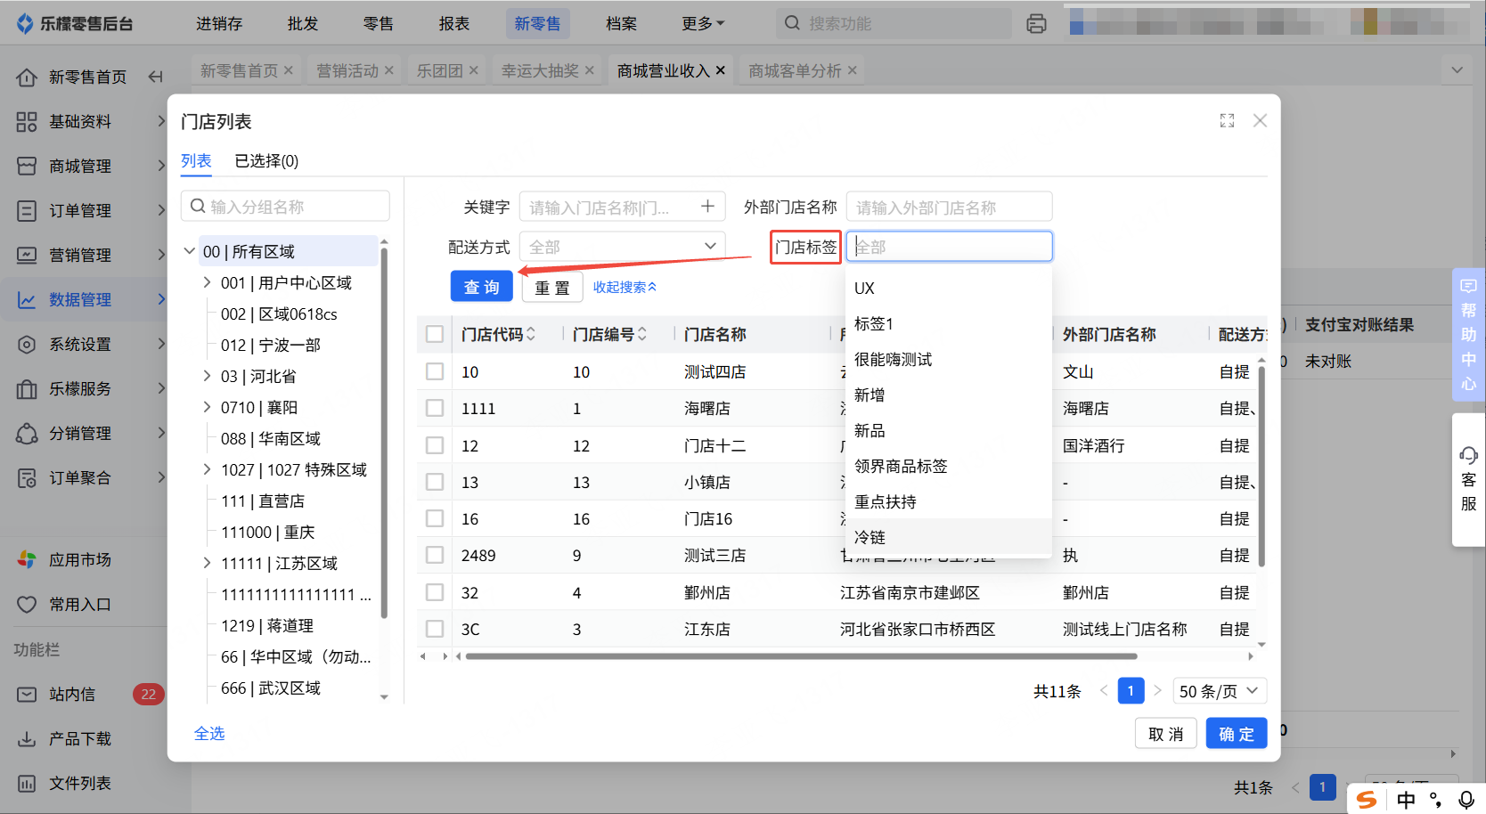Image resolution: width=1486 pixels, height=814 pixels.
Task: Open 站内信 mail icon in sidebar
Action: coord(27,695)
